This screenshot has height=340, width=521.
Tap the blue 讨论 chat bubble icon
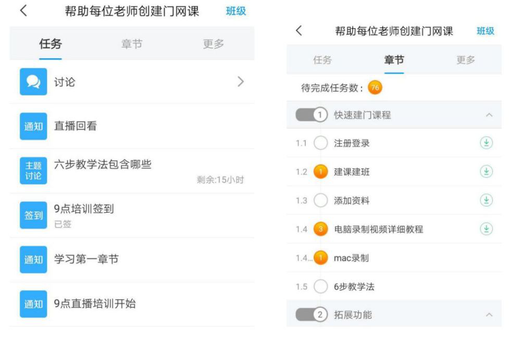click(x=33, y=82)
